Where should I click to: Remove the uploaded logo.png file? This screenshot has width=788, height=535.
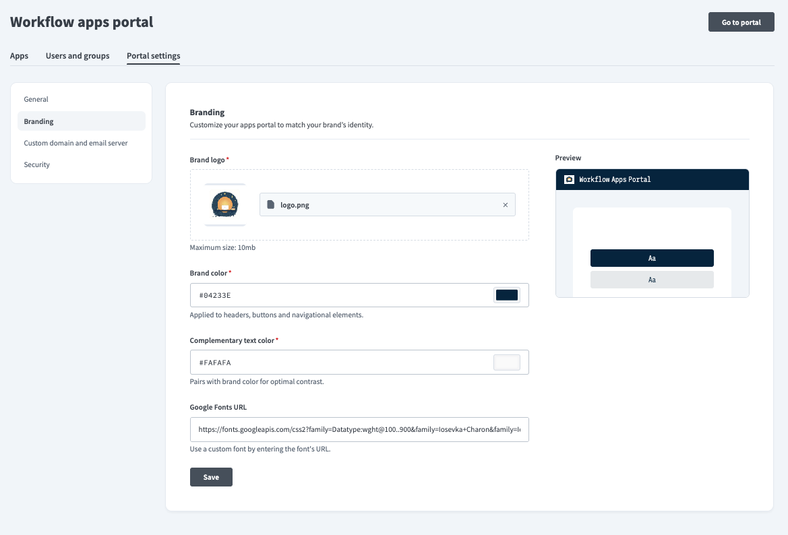[506, 205]
